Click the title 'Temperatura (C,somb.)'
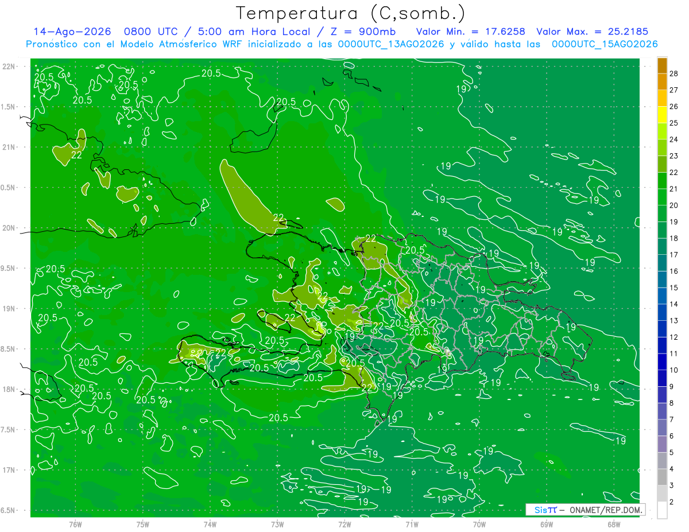The height and width of the screenshot is (532, 689). (351, 13)
